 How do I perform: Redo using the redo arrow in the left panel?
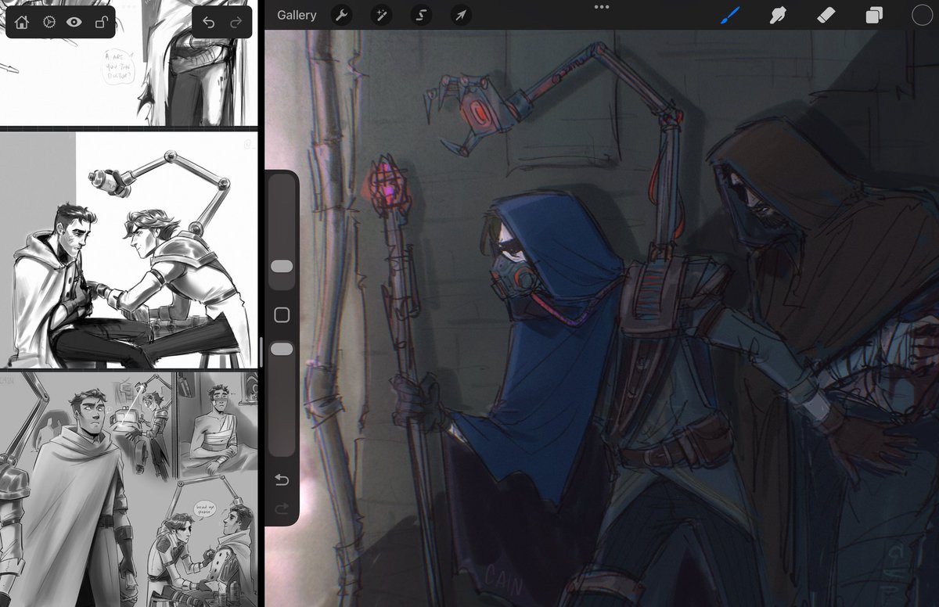(236, 22)
